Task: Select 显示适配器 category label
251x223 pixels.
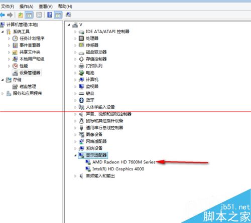Action: click(96, 155)
